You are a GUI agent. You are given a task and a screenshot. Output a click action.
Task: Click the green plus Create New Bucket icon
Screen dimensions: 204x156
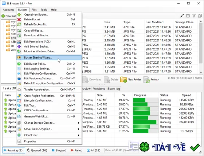pyautogui.click(x=19, y=15)
